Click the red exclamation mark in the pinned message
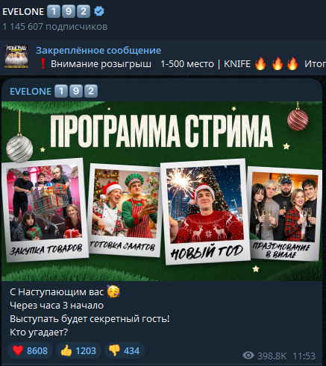Viewport: 326px width, 366px height. [43, 63]
